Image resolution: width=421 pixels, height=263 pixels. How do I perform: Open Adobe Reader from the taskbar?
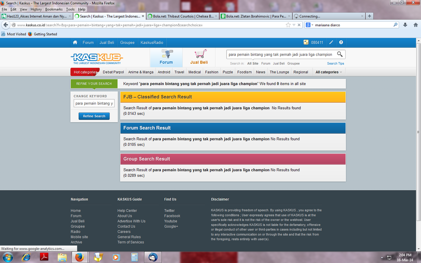click(x=44, y=257)
